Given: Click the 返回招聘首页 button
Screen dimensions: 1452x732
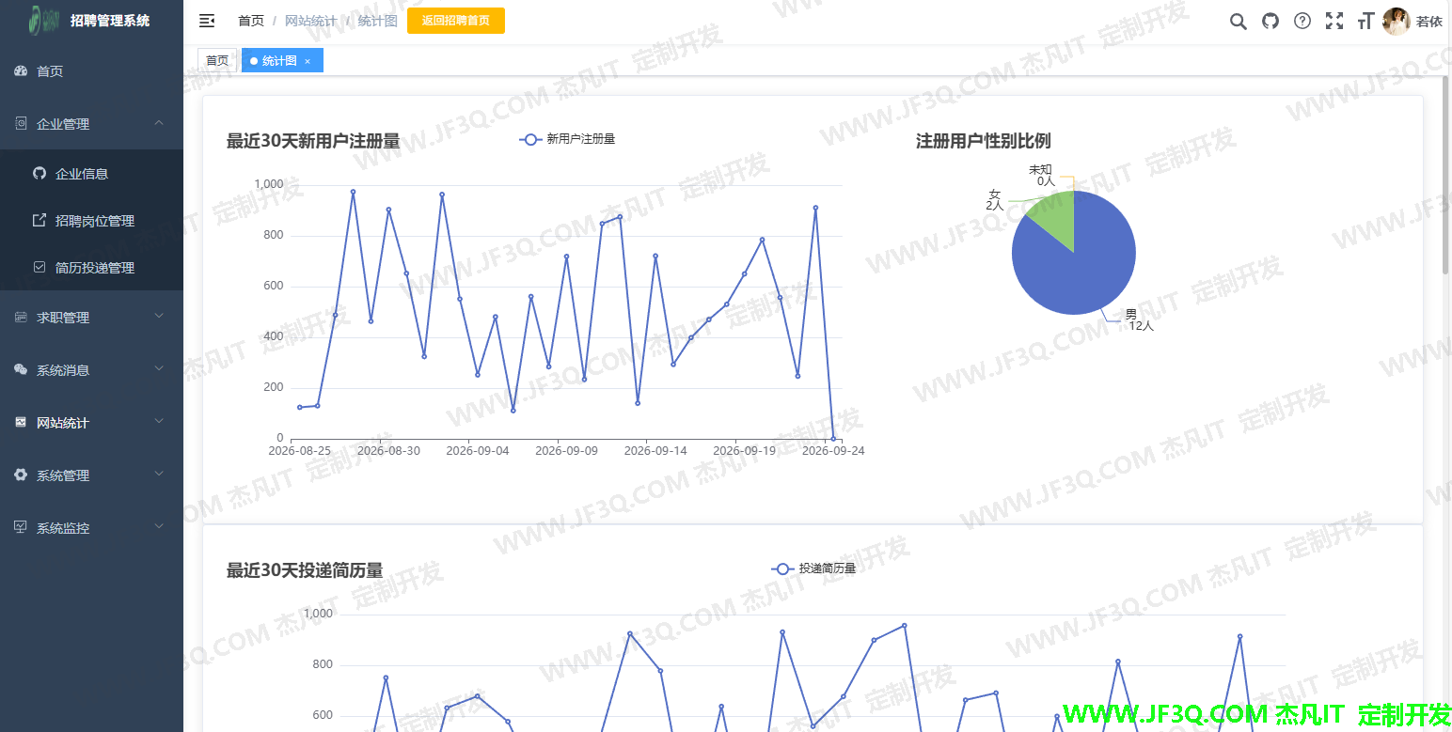Looking at the screenshot, I should coord(456,21).
